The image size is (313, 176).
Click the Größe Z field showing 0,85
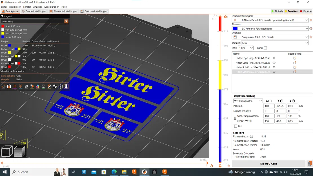pos(292,121)
